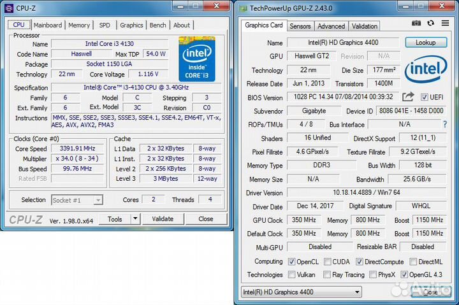Image resolution: width=459 pixels, height=305 pixels.
Task: Open the Validation tab in GPU-Z
Action: 365,26
